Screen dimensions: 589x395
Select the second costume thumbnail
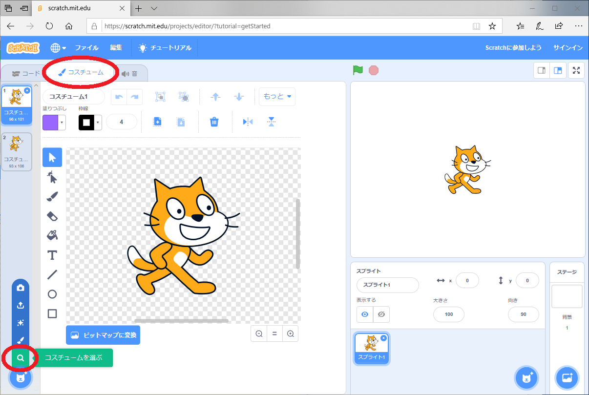[x=17, y=152]
